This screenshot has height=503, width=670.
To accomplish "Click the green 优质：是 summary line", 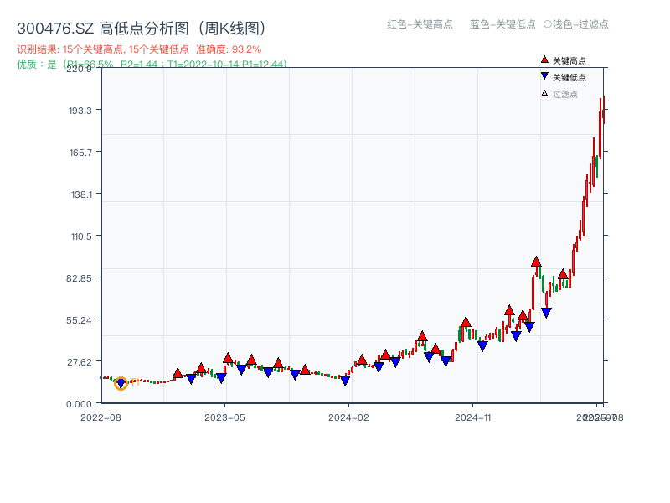I will [152, 65].
